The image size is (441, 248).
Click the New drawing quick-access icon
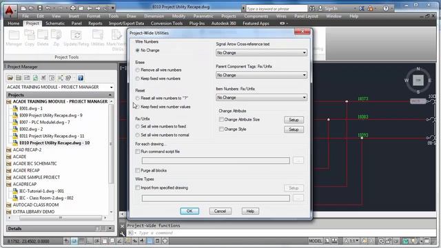click(23, 8)
